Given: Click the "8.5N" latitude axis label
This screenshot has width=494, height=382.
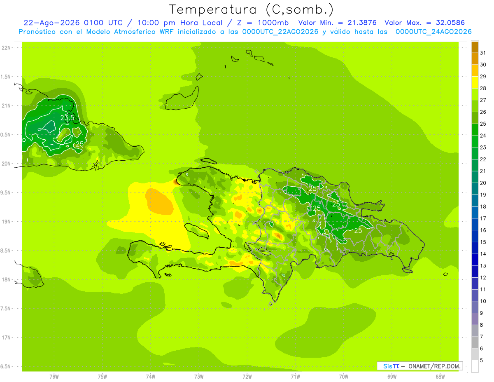Looking at the screenshot, I should point(6,251).
